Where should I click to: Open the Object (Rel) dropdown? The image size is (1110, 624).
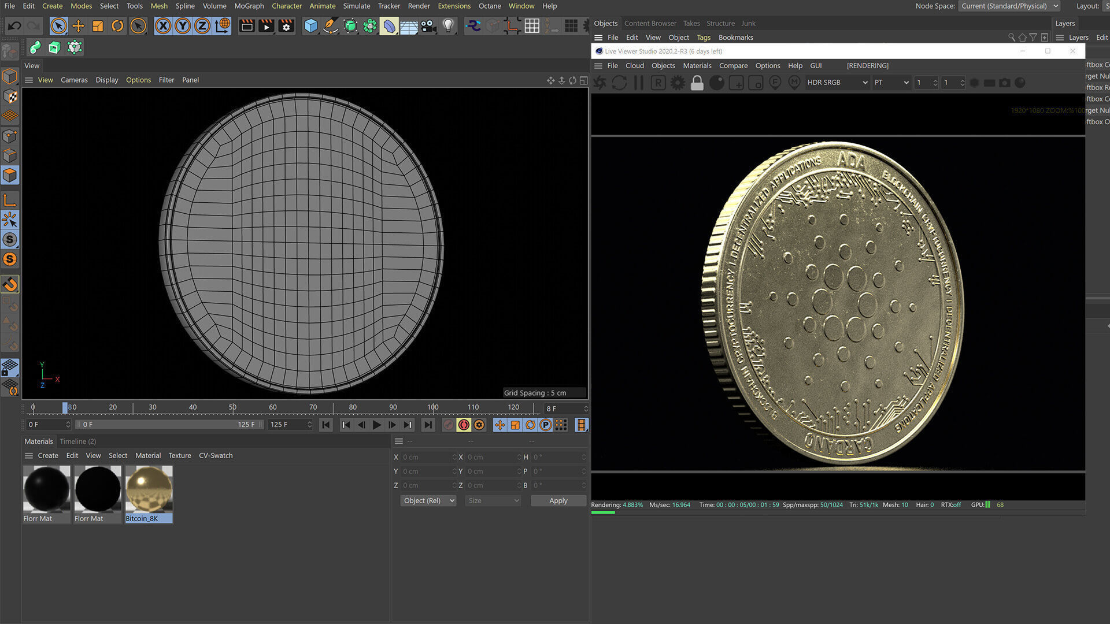428,501
